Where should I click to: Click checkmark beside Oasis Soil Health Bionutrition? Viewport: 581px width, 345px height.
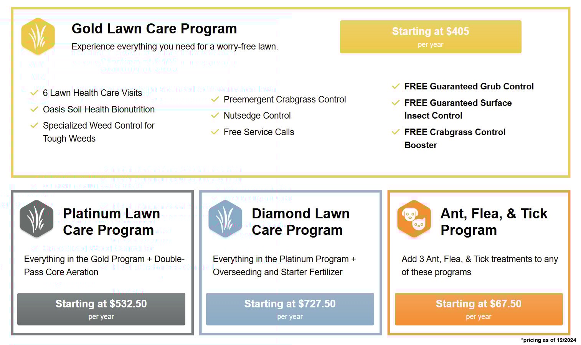[x=34, y=109]
